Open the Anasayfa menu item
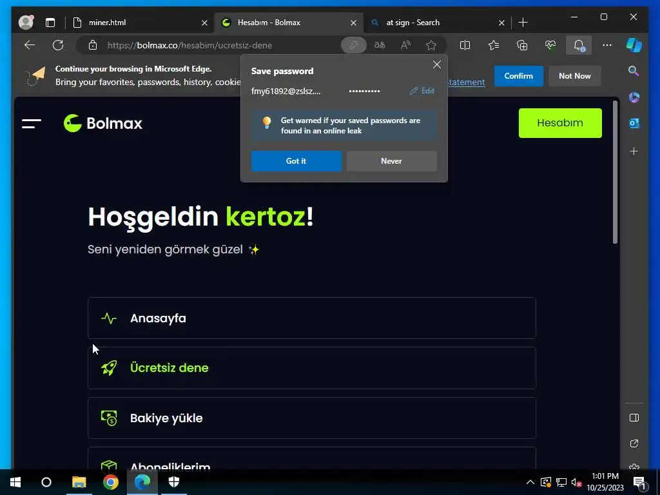660x495 pixels. [311, 318]
